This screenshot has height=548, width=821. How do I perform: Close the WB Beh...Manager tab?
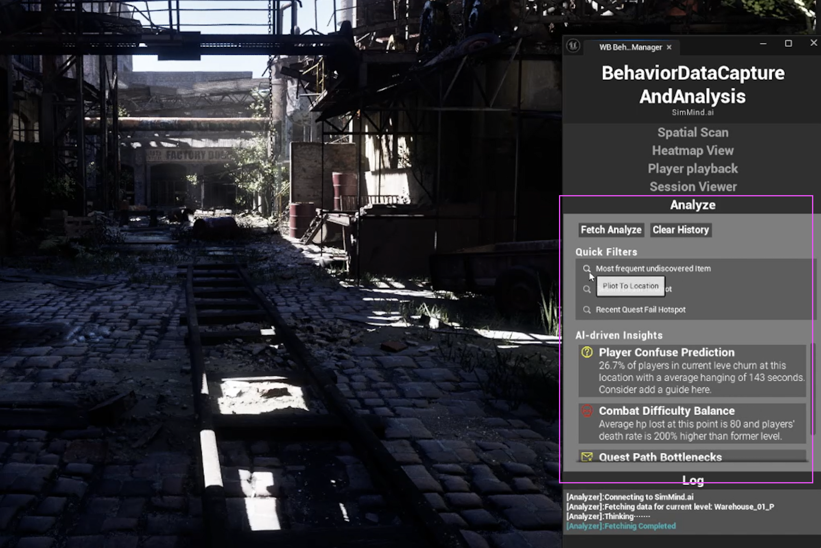(x=669, y=48)
